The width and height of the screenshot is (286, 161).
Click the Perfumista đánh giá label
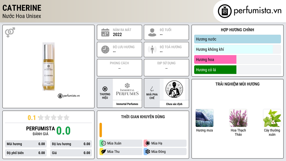[x=40, y=131]
